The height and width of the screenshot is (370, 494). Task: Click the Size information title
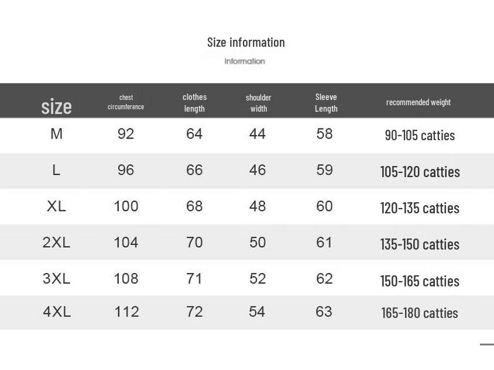[246, 42]
